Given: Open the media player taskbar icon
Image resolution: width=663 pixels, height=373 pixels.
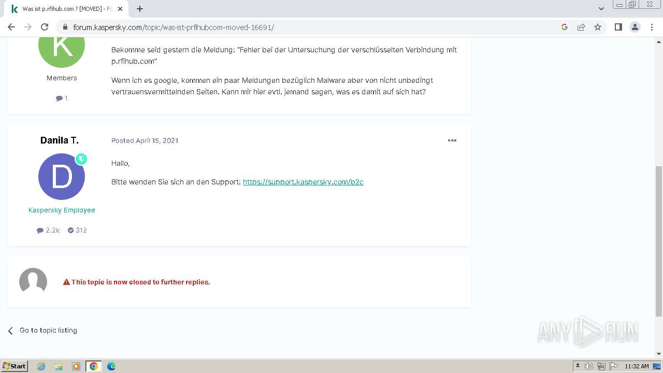Looking at the screenshot, I should pos(76,366).
